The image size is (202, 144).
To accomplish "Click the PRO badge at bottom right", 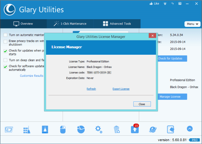I will pos(194,140).
